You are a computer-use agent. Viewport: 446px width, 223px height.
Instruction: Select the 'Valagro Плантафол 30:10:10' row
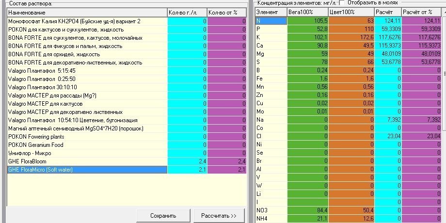(x=87, y=87)
